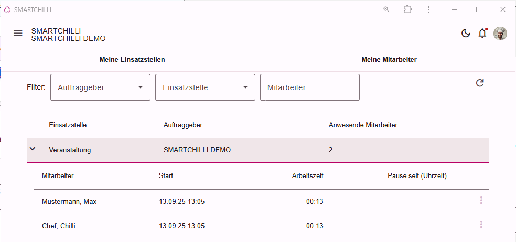This screenshot has height=242, width=516.
Task: Open the options menu for Chef, Chilli
Action: (481, 225)
